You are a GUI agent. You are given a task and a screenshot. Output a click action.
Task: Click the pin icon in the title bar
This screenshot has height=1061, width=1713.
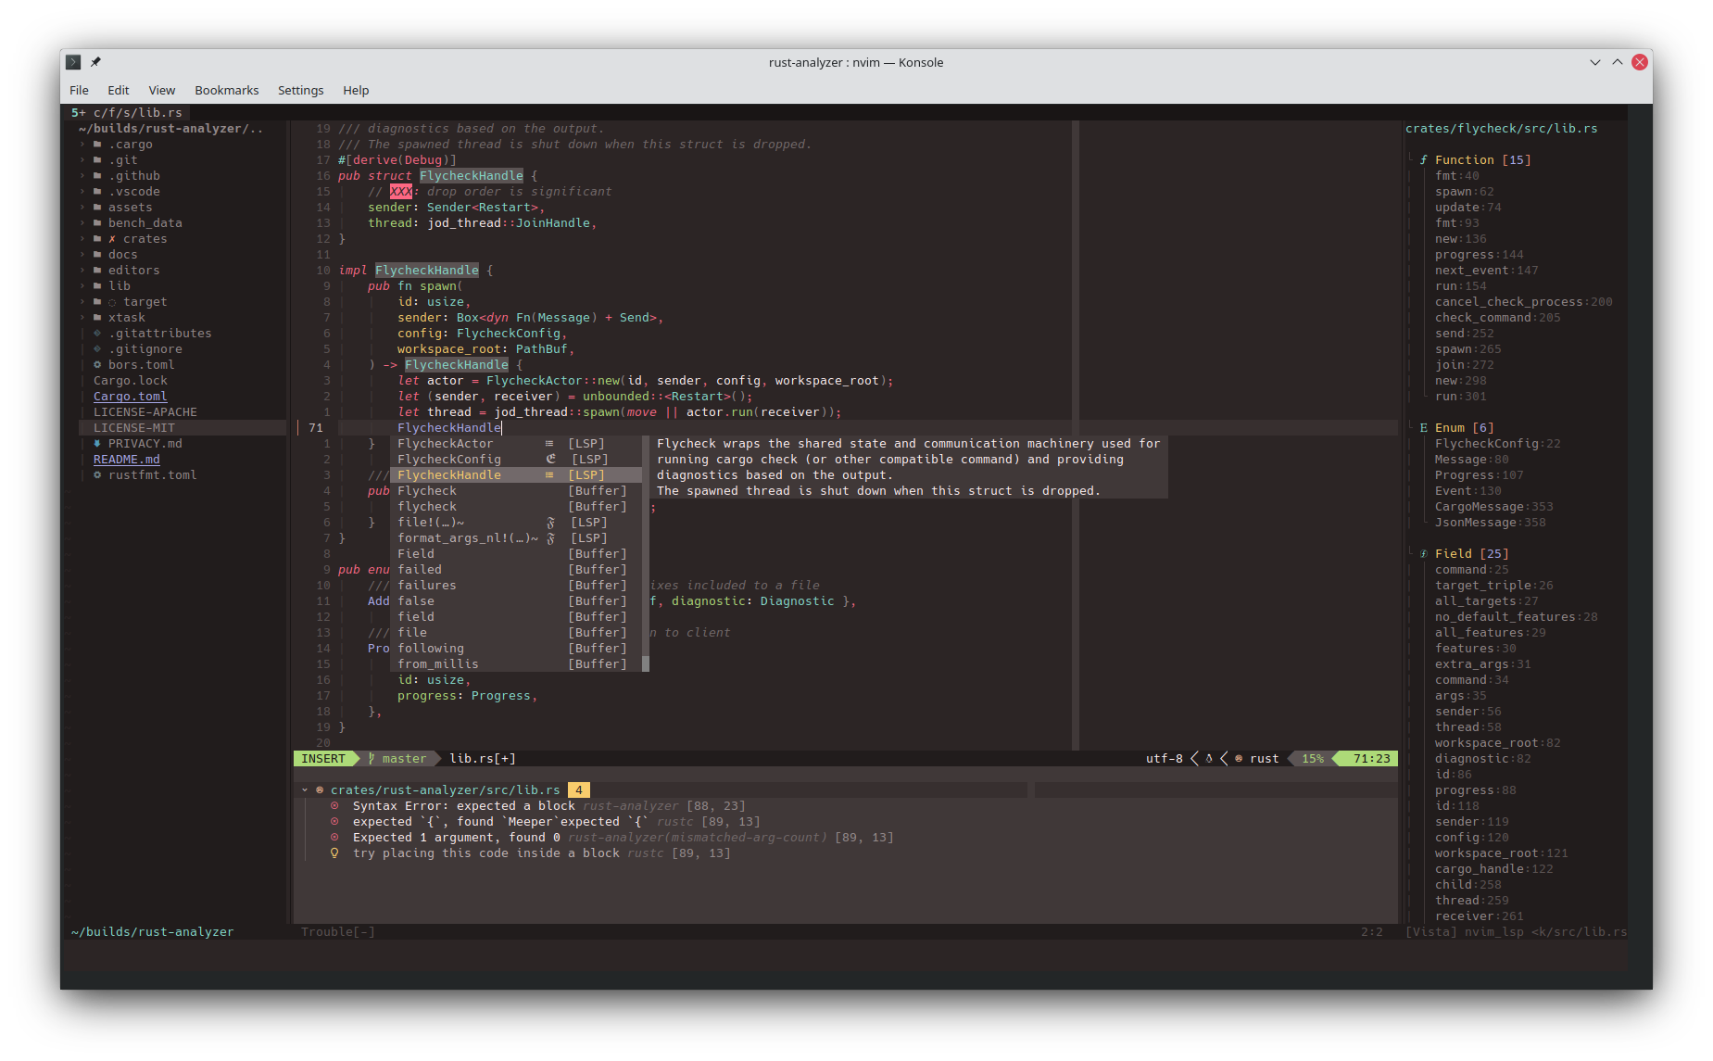pos(95,62)
